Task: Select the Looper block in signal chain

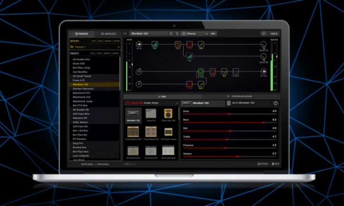Action: point(236,71)
